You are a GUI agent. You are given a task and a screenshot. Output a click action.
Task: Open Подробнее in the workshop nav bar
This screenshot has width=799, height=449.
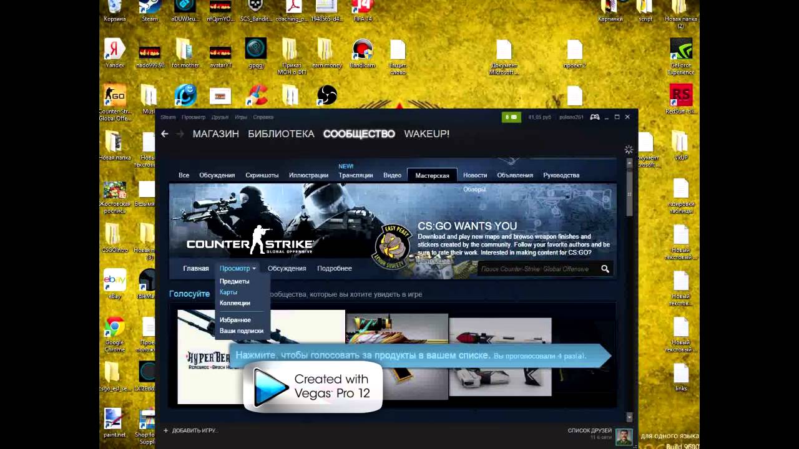click(335, 268)
